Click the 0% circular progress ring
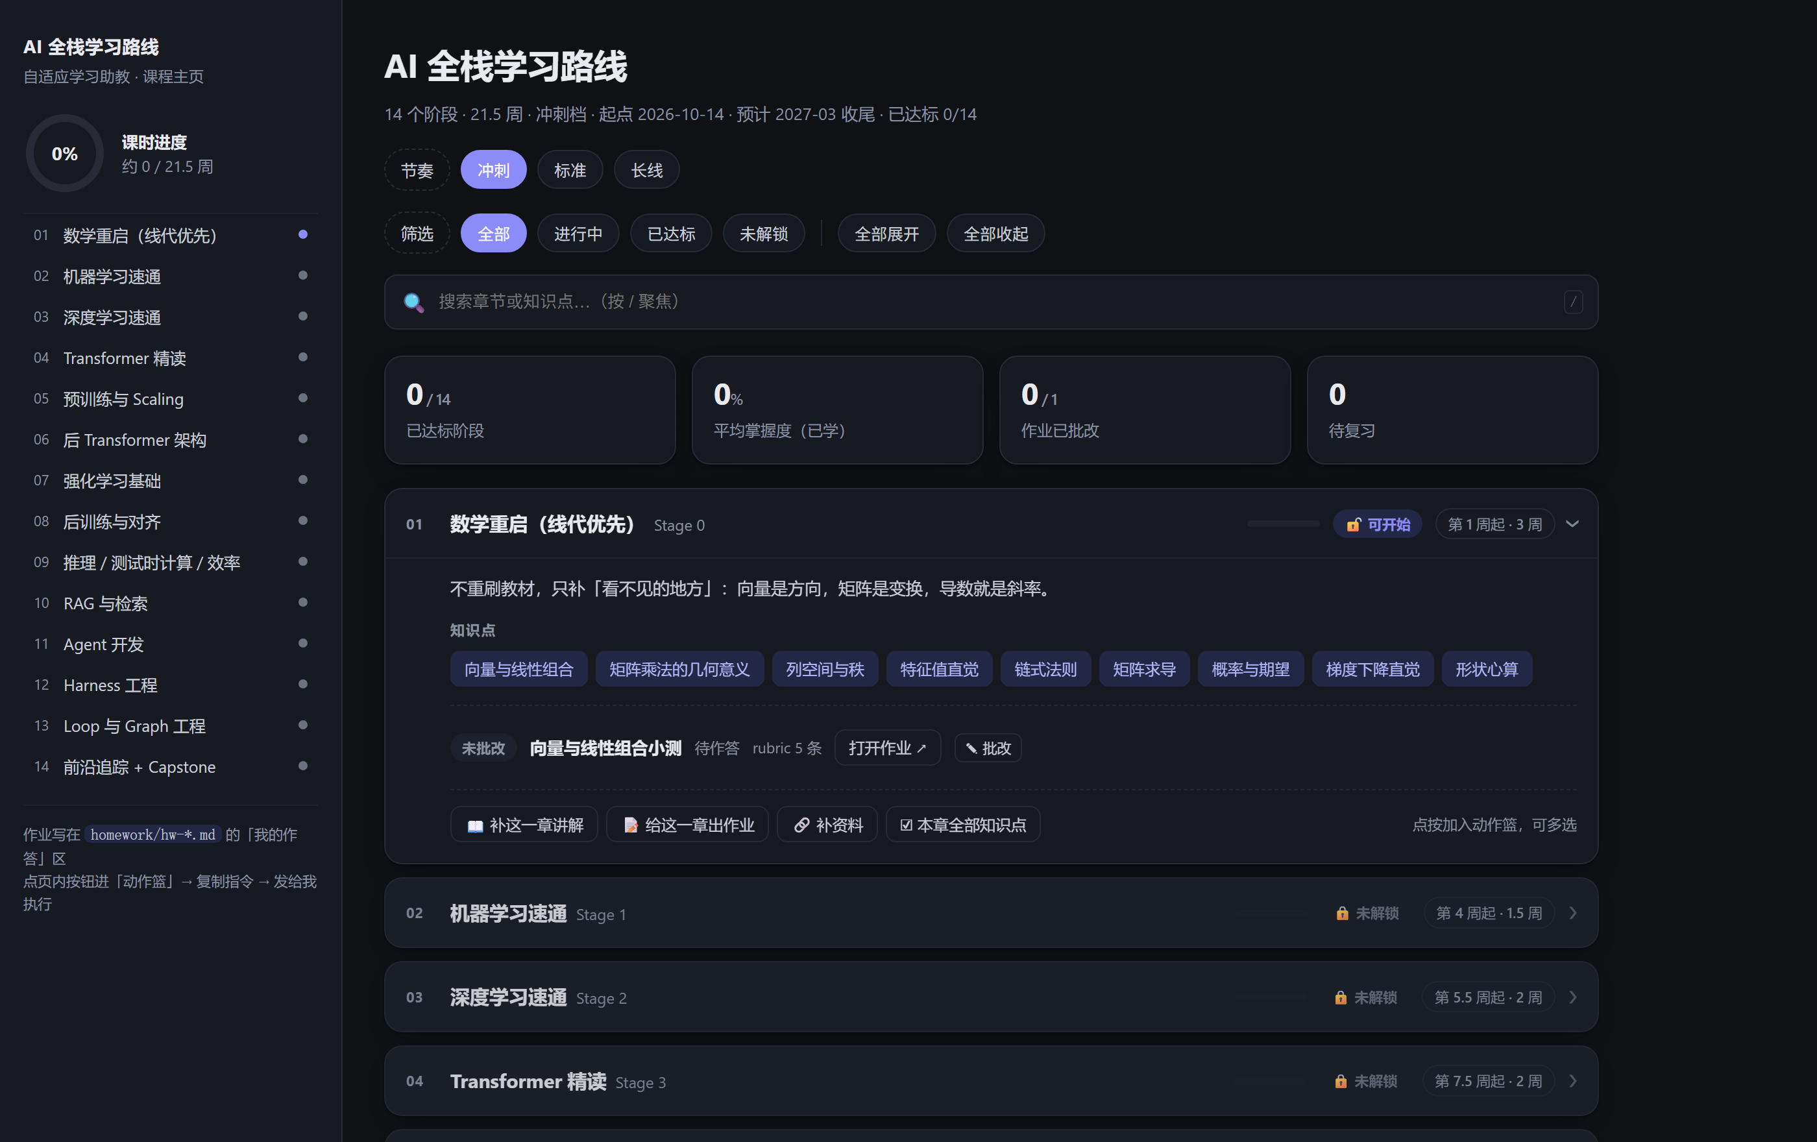 click(x=65, y=154)
